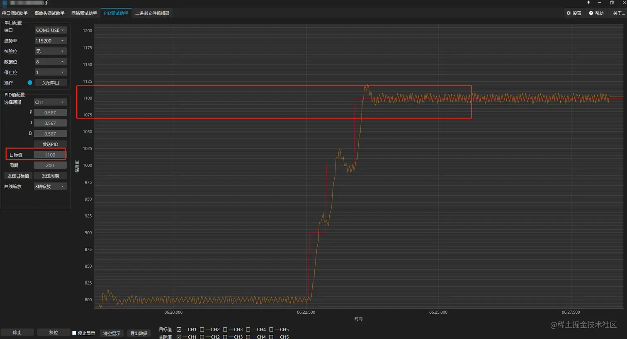Switch to the 摄像头调试助手 tab
The width and height of the screenshot is (627, 339).
coord(49,13)
